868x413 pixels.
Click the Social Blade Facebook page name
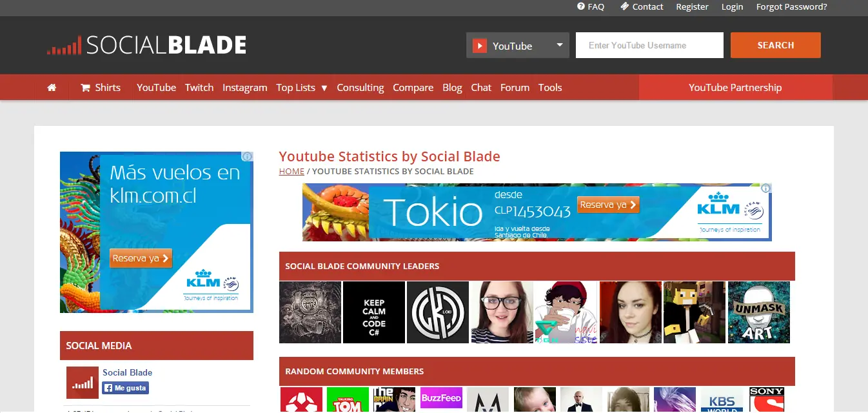127,372
